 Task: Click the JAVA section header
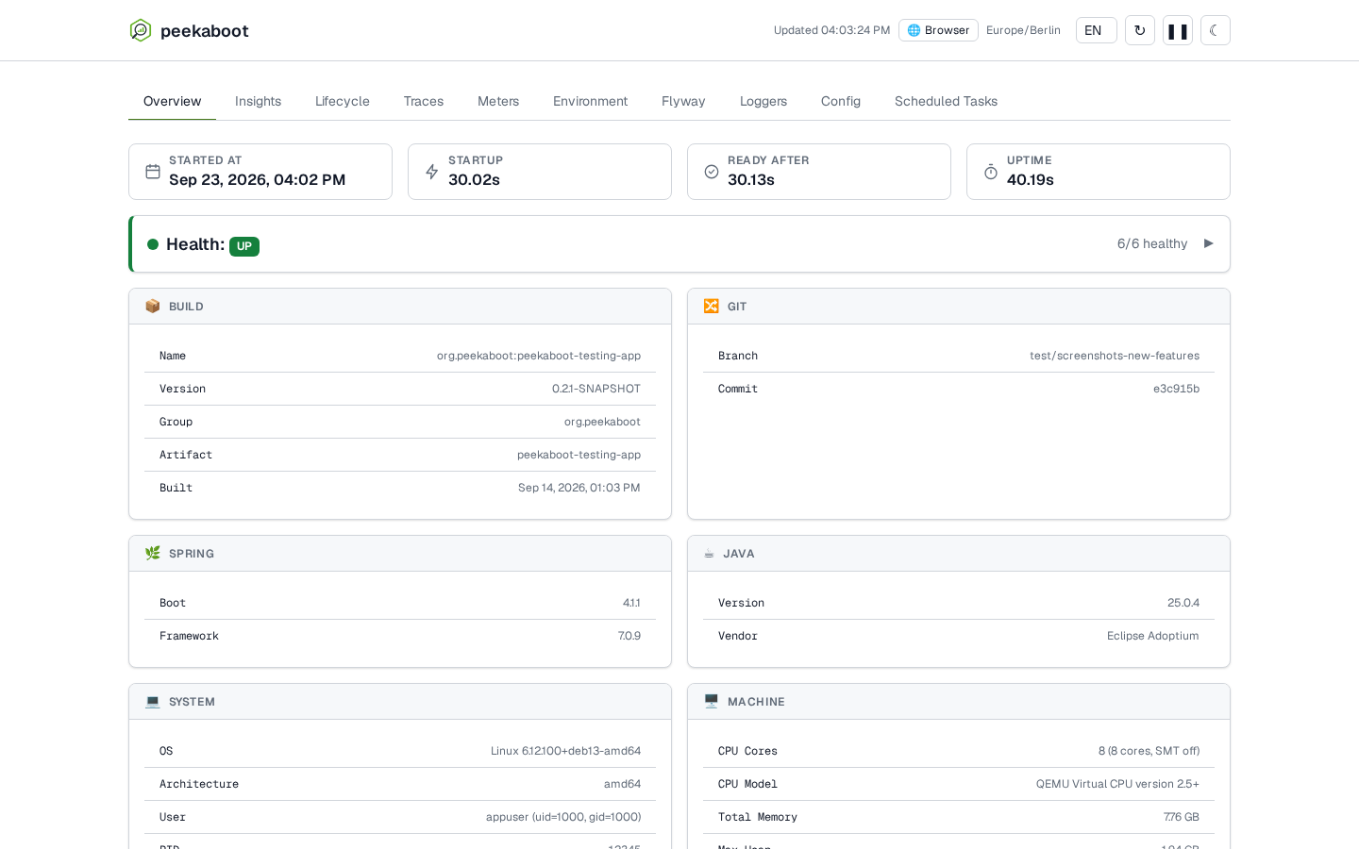click(x=959, y=554)
